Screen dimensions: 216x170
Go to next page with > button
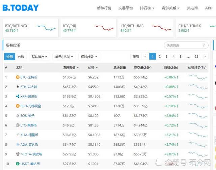[x=205, y=56]
